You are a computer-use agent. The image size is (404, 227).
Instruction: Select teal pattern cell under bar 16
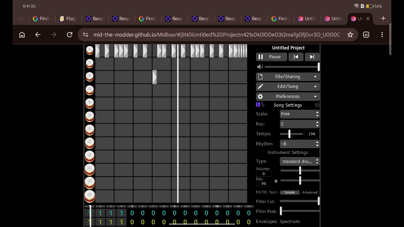coord(249,213)
